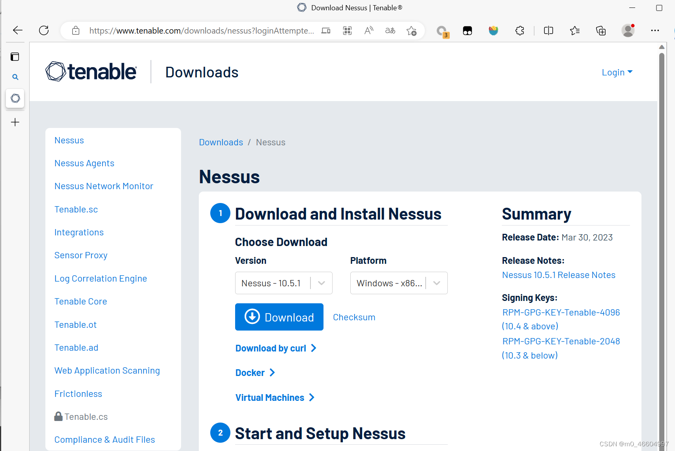Open Tenable.ad downloads
Viewport: 675px width, 451px height.
76,348
